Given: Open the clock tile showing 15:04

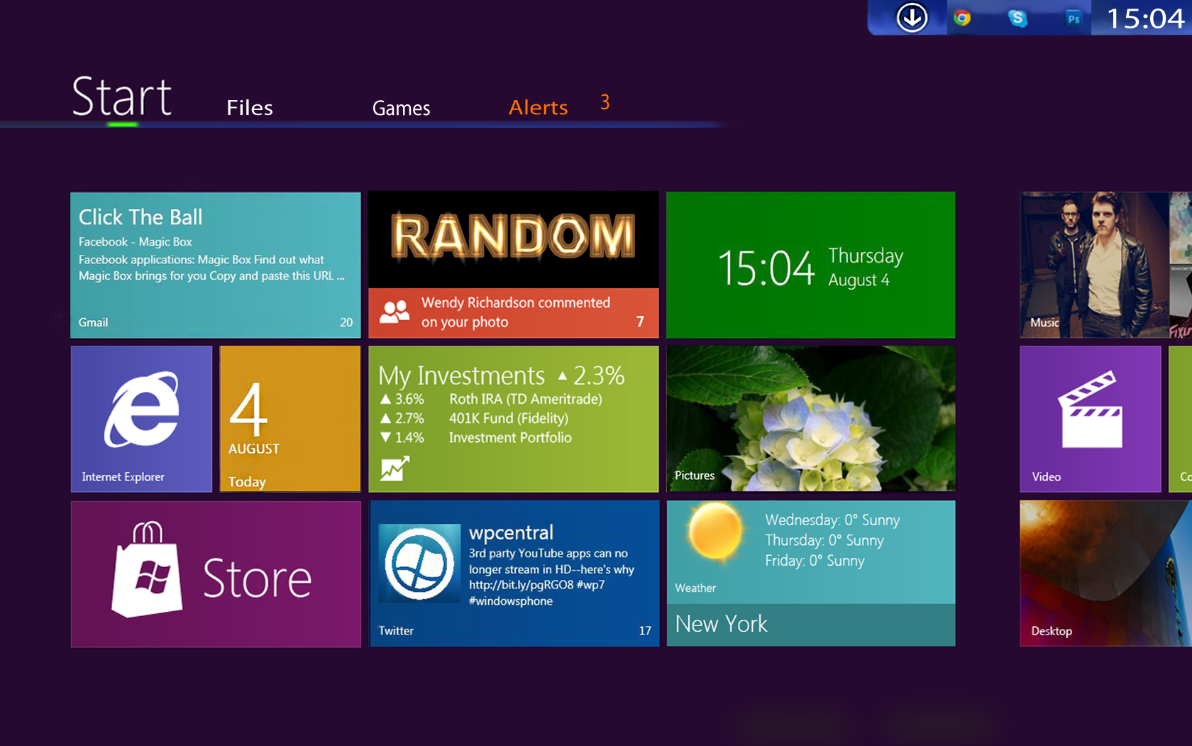Looking at the screenshot, I should pos(810,265).
